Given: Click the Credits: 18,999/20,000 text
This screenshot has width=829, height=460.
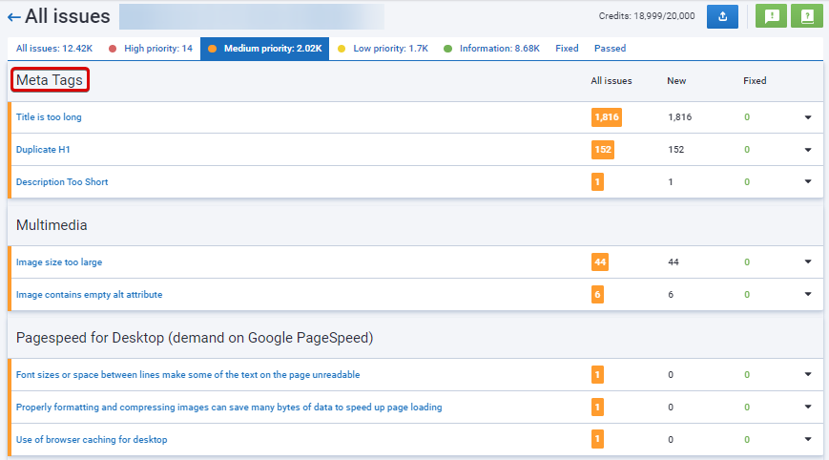Looking at the screenshot, I should click(647, 16).
